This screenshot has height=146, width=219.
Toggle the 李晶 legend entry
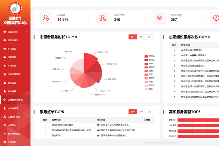pyautogui.click(x=149, y=64)
